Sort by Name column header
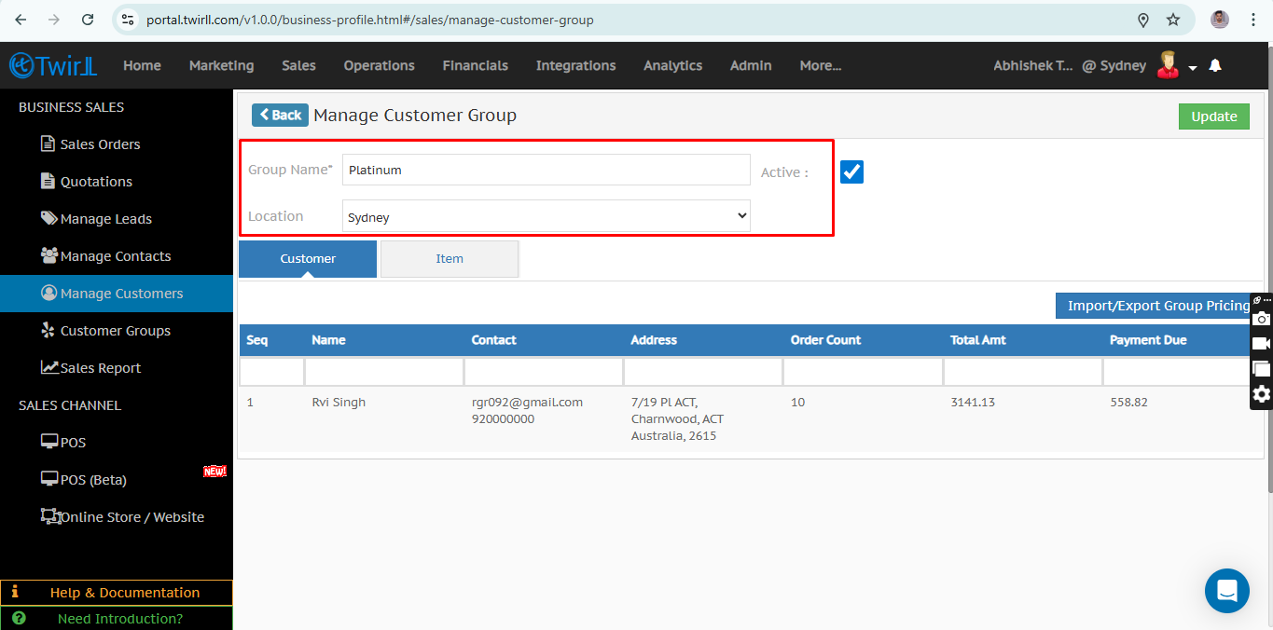The height and width of the screenshot is (630, 1273). [328, 340]
